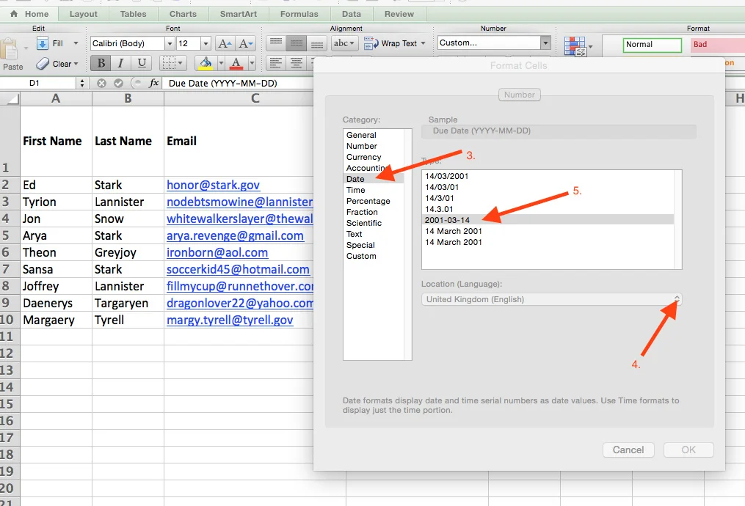Open the ironborn@aol.com email link

(217, 252)
